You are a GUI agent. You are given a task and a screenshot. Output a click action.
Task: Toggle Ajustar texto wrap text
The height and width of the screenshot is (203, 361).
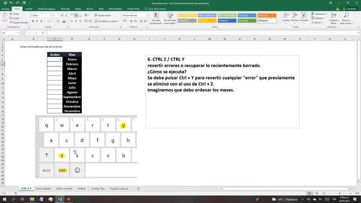point(103,15)
